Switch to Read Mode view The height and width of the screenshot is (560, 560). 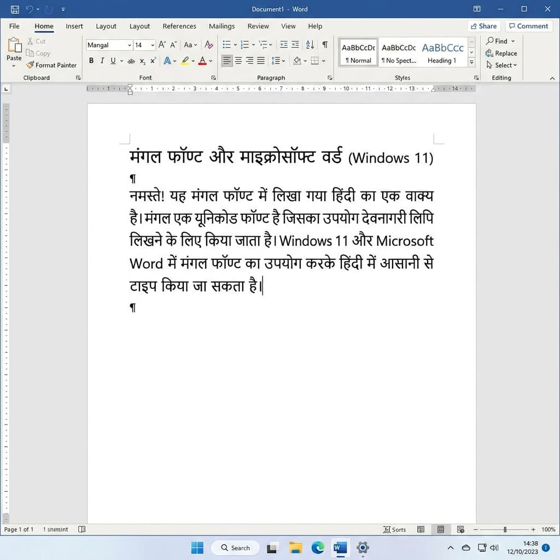click(x=421, y=529)
